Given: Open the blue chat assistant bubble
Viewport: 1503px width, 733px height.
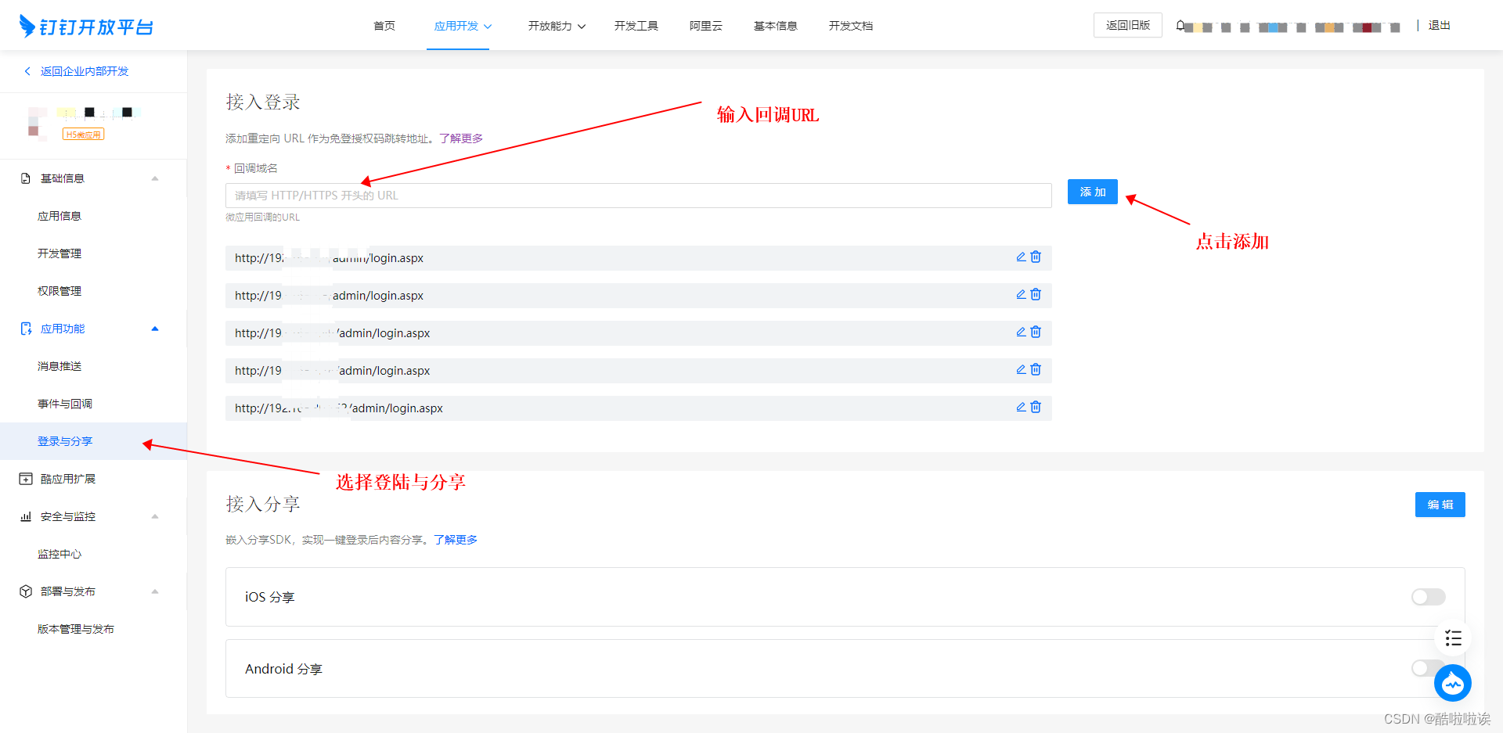Looking at the screenshot, I should [1453, 684].
